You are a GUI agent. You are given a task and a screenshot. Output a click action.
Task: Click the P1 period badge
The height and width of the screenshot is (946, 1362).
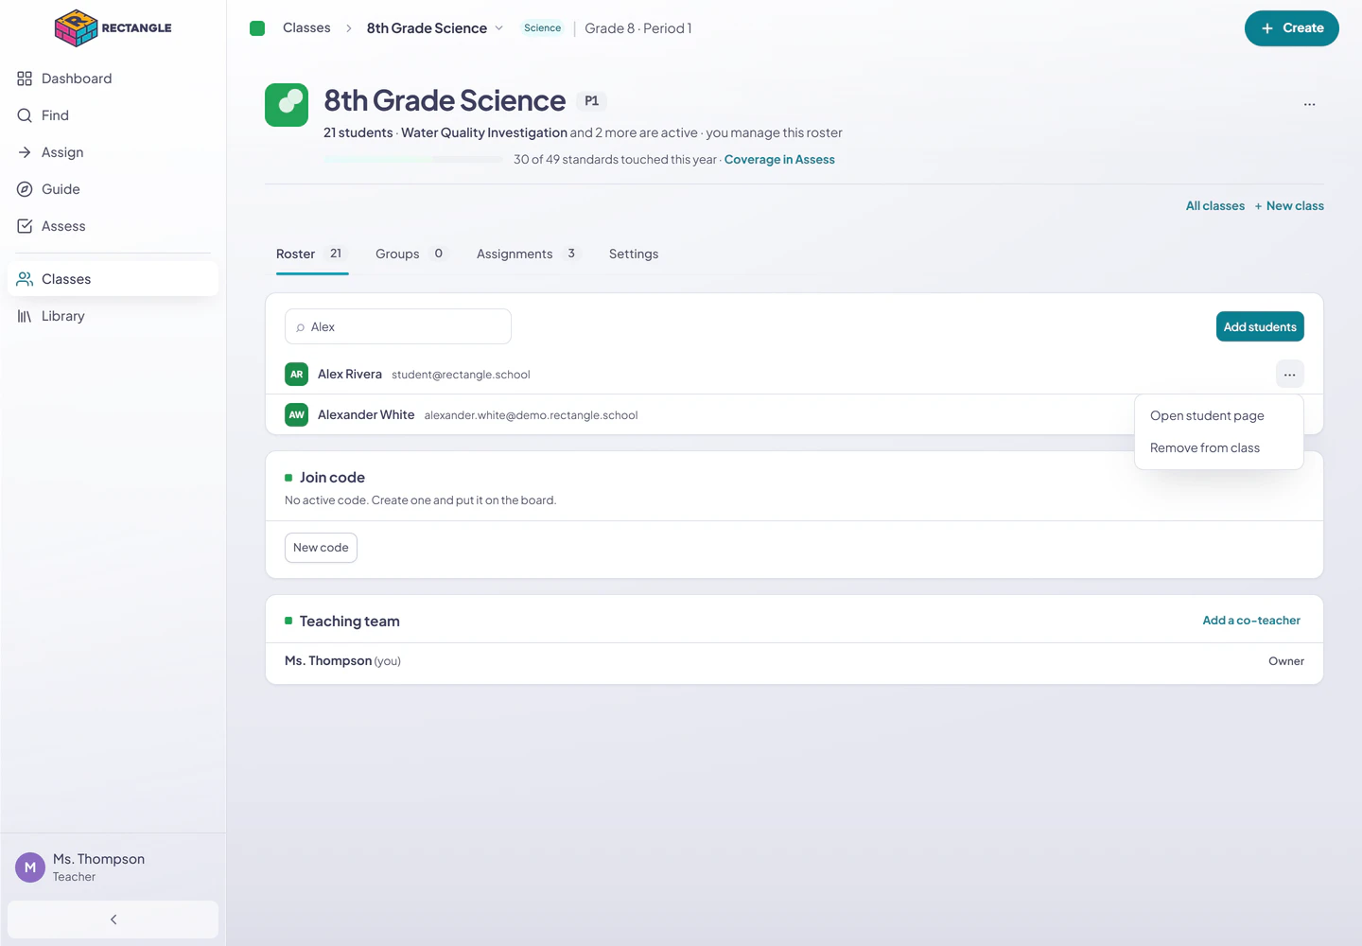(591, 101)
